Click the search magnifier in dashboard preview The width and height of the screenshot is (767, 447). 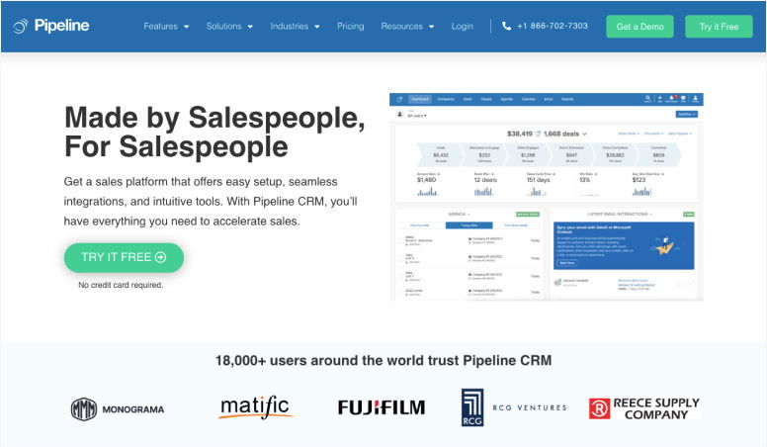pos(647,99)
